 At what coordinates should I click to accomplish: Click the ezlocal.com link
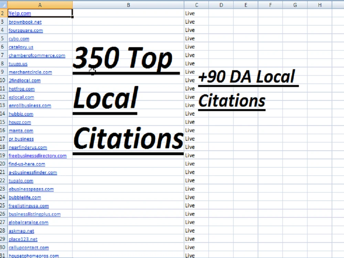point(21,97)
